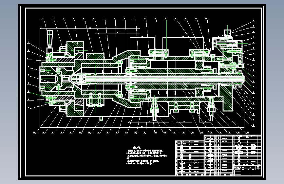Click the small square component atop the right housing
Viewport: 284px width, 184px height.
(228, 33)
